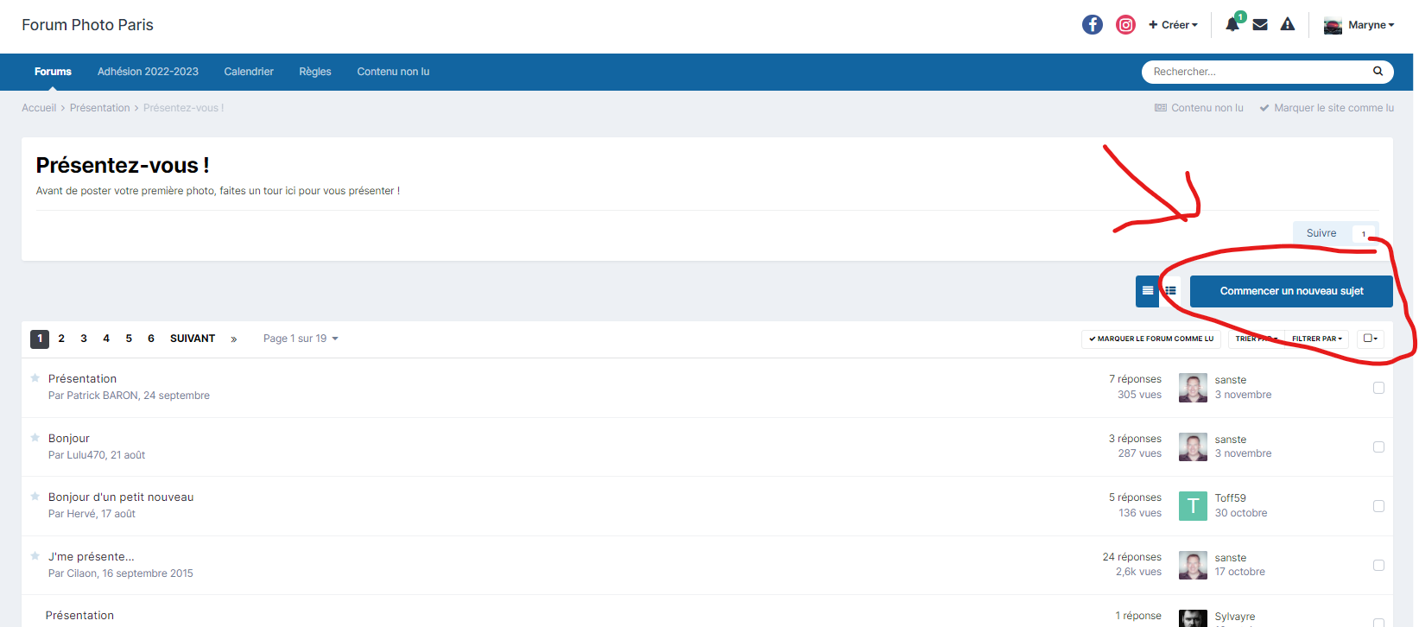Click the search magnifier icon
The width and height of the screenshot is (1419, 627).
[x=1378, y=72]
